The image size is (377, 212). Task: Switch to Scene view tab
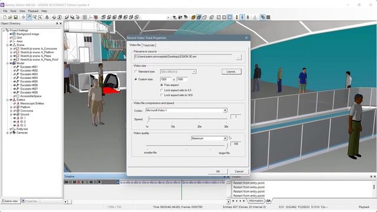(10, 201)
